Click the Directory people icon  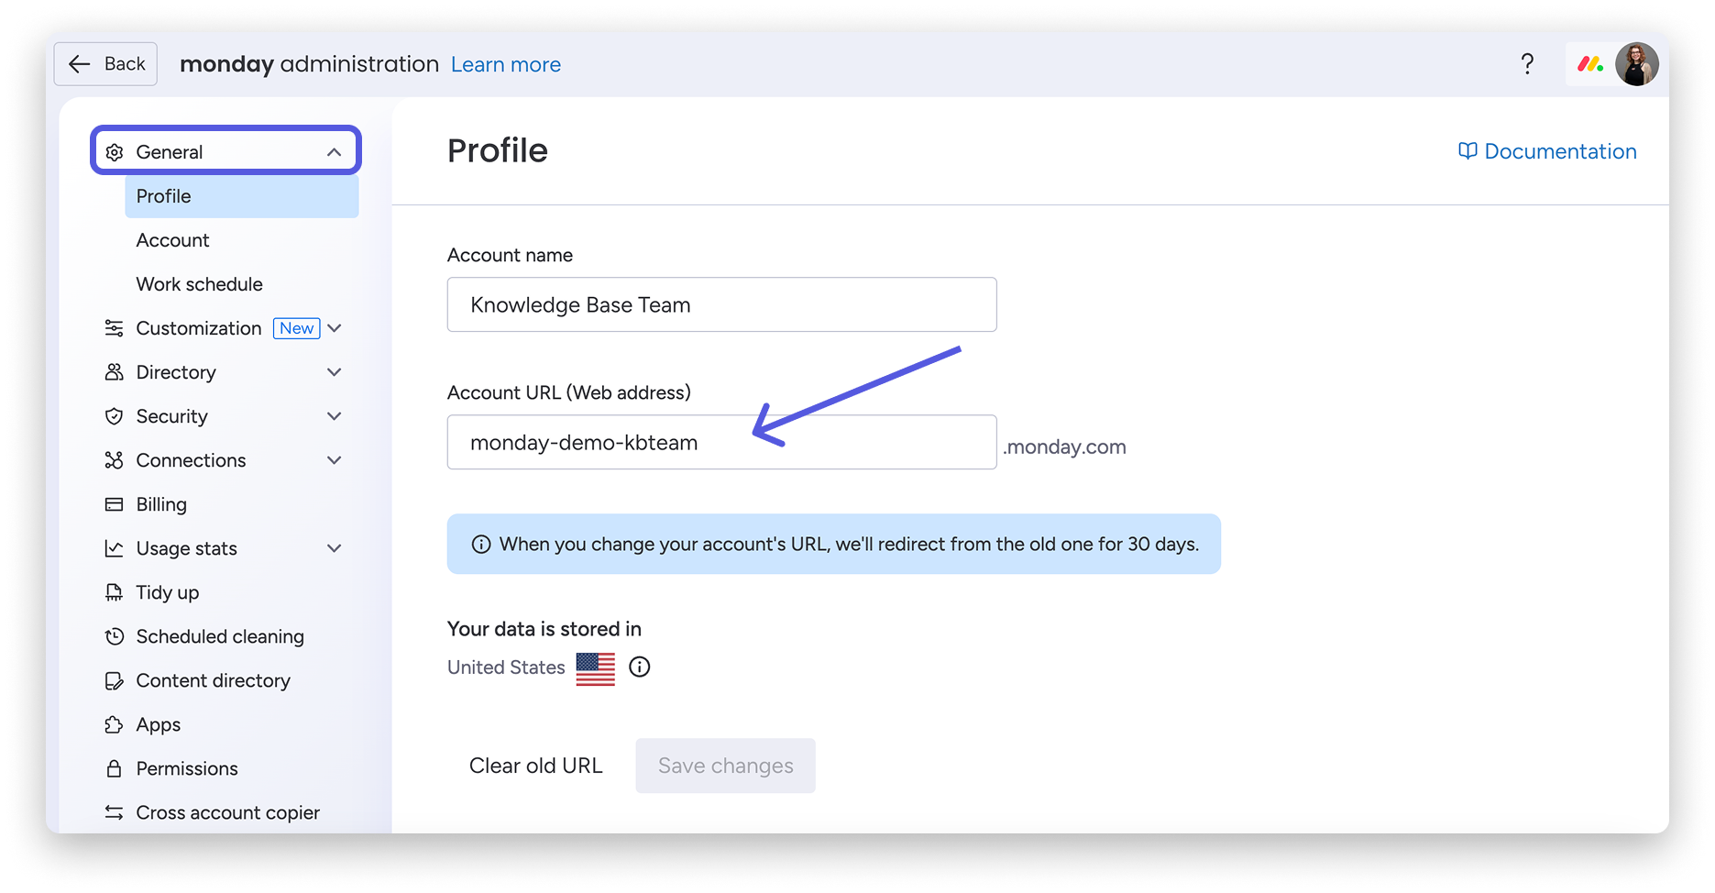click(115, 372)
